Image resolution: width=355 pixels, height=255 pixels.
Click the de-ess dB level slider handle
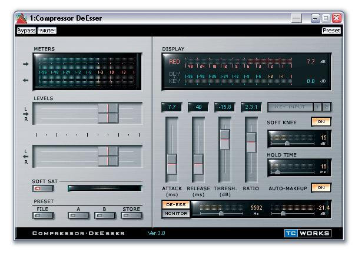click(x=283, y=213)
